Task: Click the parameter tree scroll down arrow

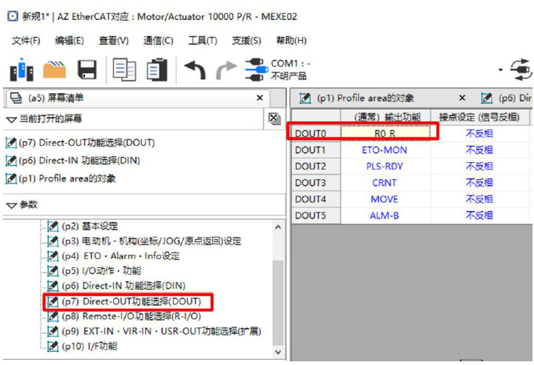Action: (x=278, y=340)
